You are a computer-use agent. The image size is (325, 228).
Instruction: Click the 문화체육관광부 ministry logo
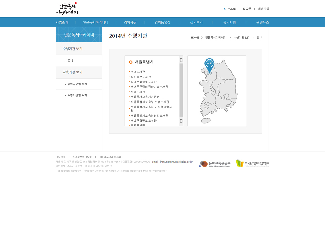point(214,164)
